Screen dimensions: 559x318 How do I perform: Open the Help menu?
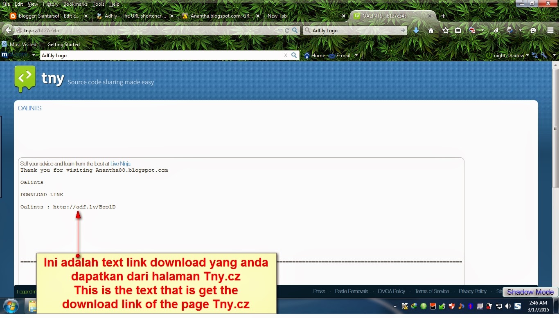114,4
